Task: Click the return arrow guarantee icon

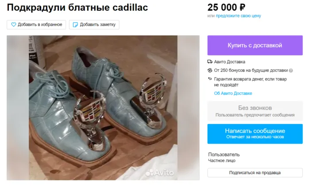Action: click(210, 79)
